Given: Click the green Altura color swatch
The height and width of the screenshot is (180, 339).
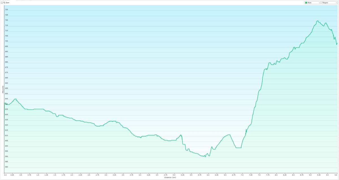Looking at the screenshot, I should coord(306,3).
